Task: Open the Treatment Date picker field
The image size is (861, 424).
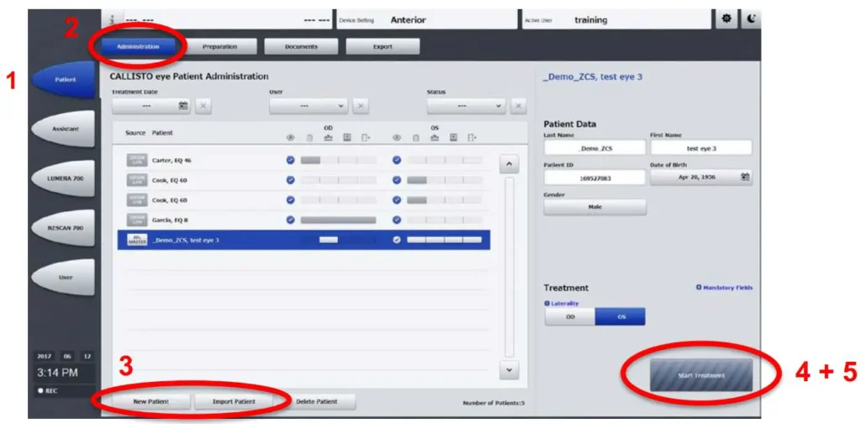Action: pos(151,106)
